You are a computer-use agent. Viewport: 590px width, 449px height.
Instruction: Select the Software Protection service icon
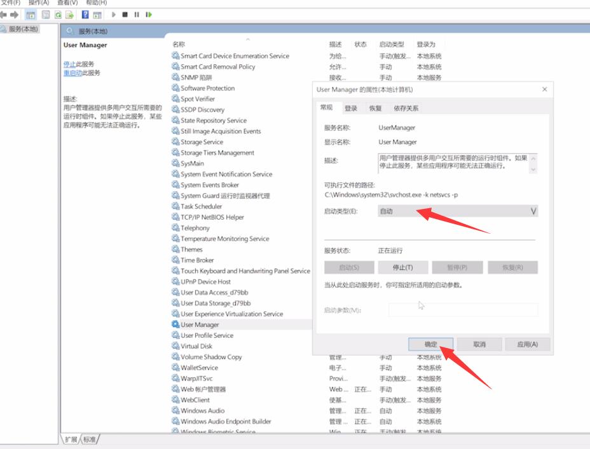pyautogui.click(x=175, y=88)
